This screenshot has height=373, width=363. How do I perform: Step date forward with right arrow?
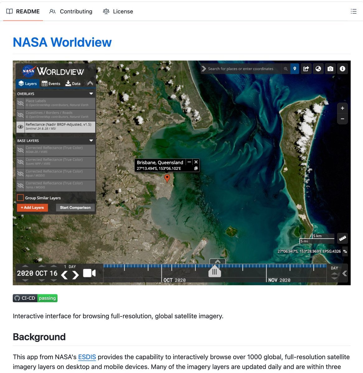[75, 275]
